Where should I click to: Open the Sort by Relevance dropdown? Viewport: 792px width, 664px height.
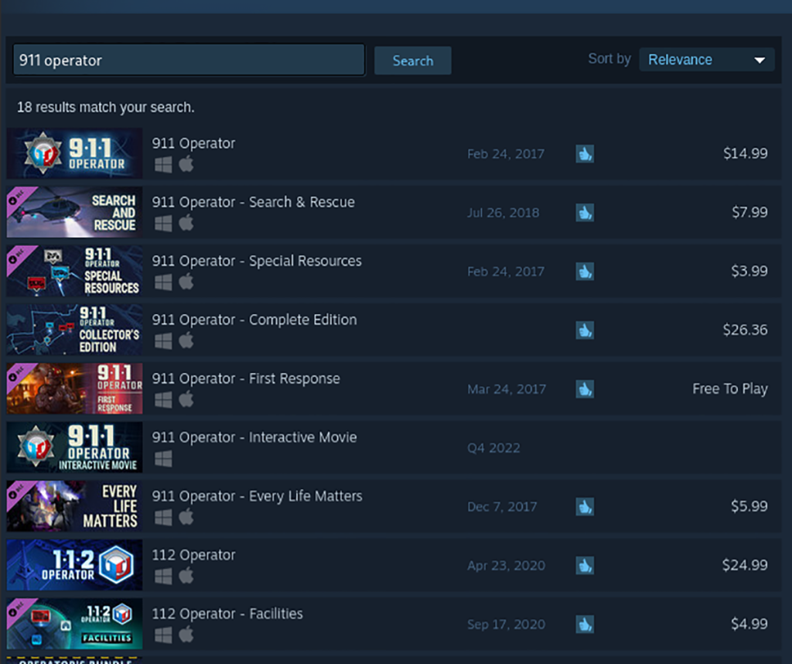706,60
